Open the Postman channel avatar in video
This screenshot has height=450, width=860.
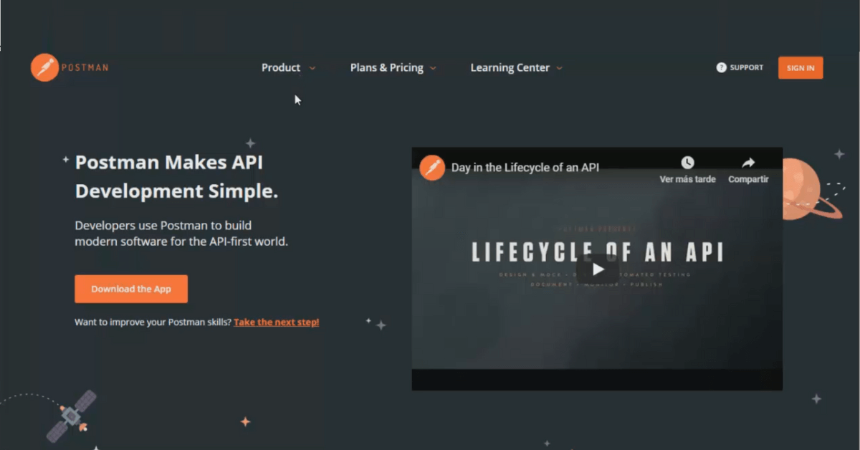tap(432, 168)
